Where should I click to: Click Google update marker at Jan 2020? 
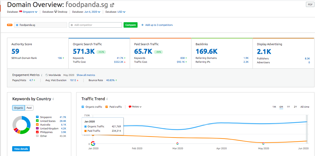click(93, 144)
